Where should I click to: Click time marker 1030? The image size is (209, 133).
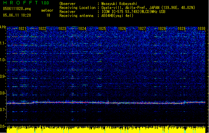(202, 29)
